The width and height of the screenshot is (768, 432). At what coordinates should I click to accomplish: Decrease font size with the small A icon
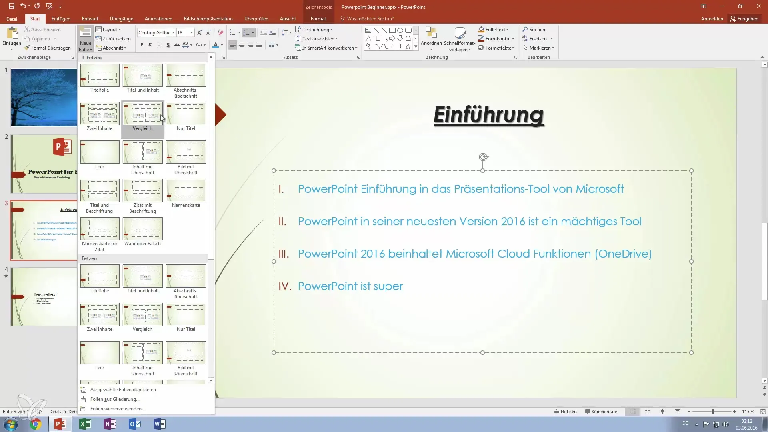[208, 33]
